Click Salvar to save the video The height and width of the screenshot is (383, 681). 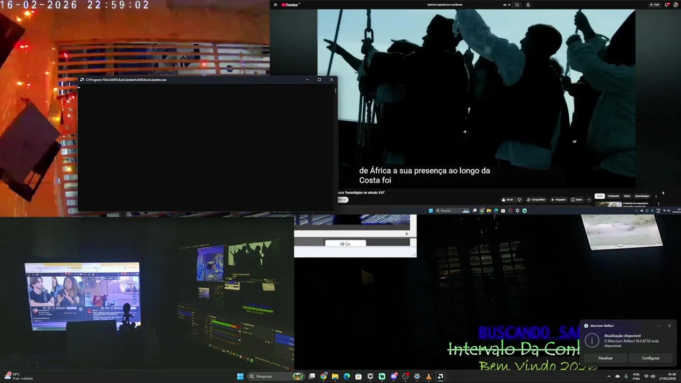(577, 199)
